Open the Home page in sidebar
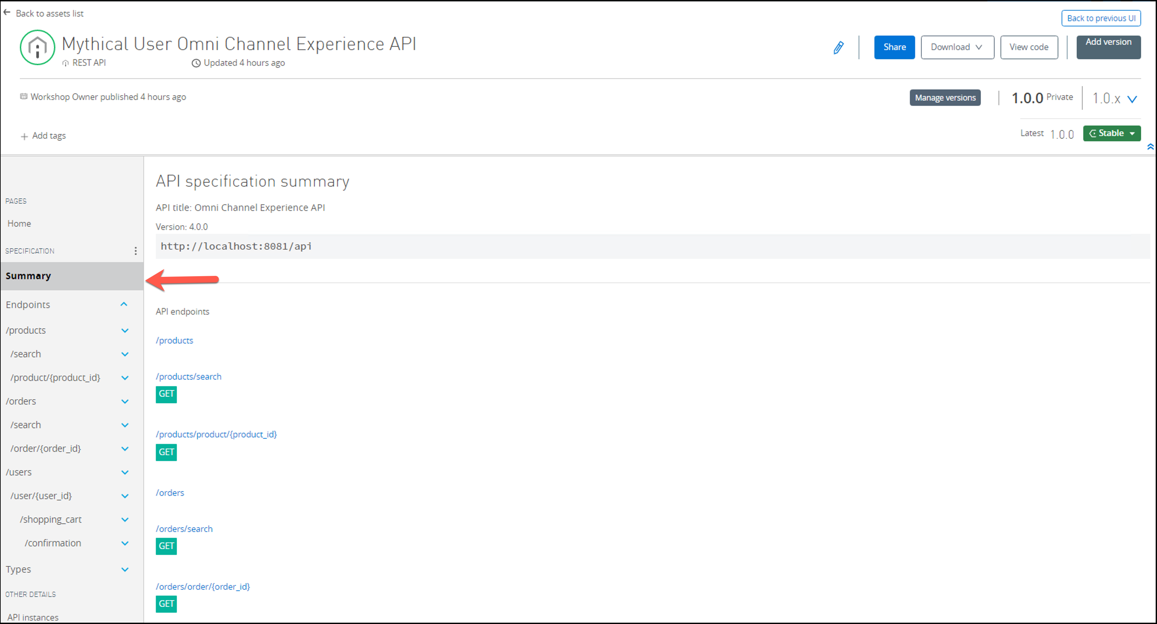 19,224
